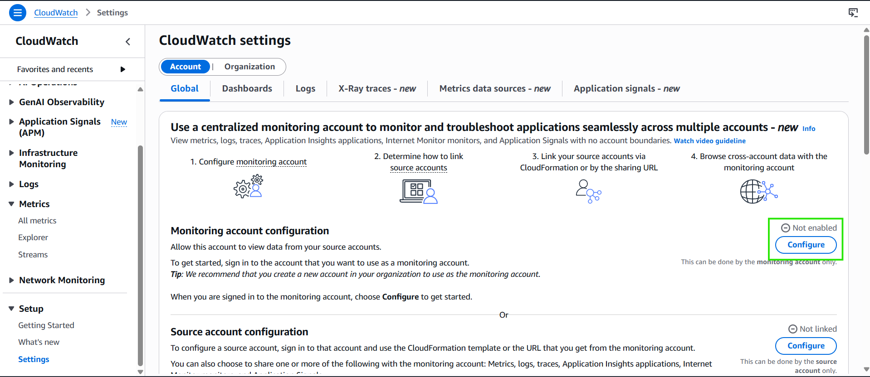Select the Account toggle option
The image size is (870, 377).
click(x=186, y=67)
